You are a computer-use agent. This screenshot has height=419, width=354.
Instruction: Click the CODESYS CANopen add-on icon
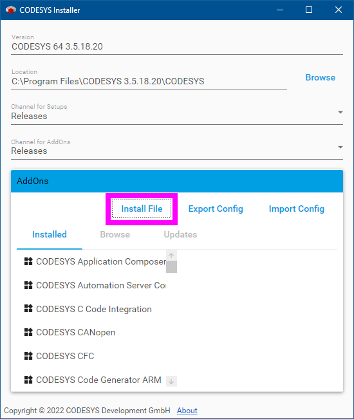point(28,332)
